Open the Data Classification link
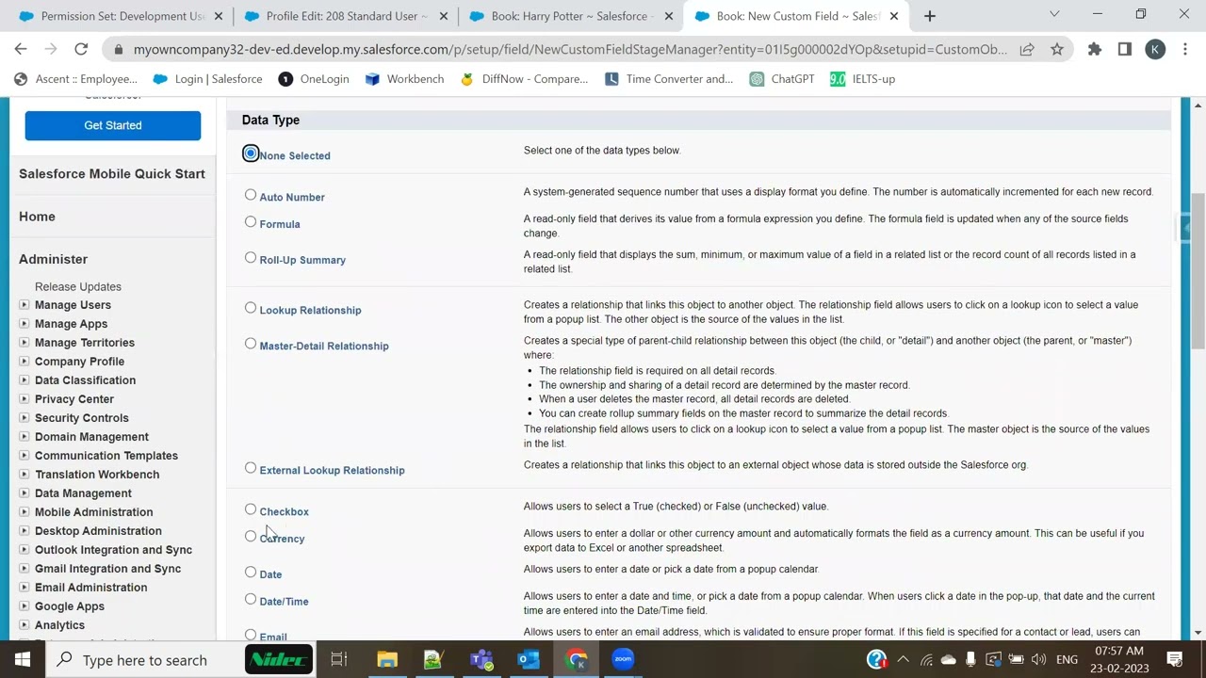 (85, 380)
